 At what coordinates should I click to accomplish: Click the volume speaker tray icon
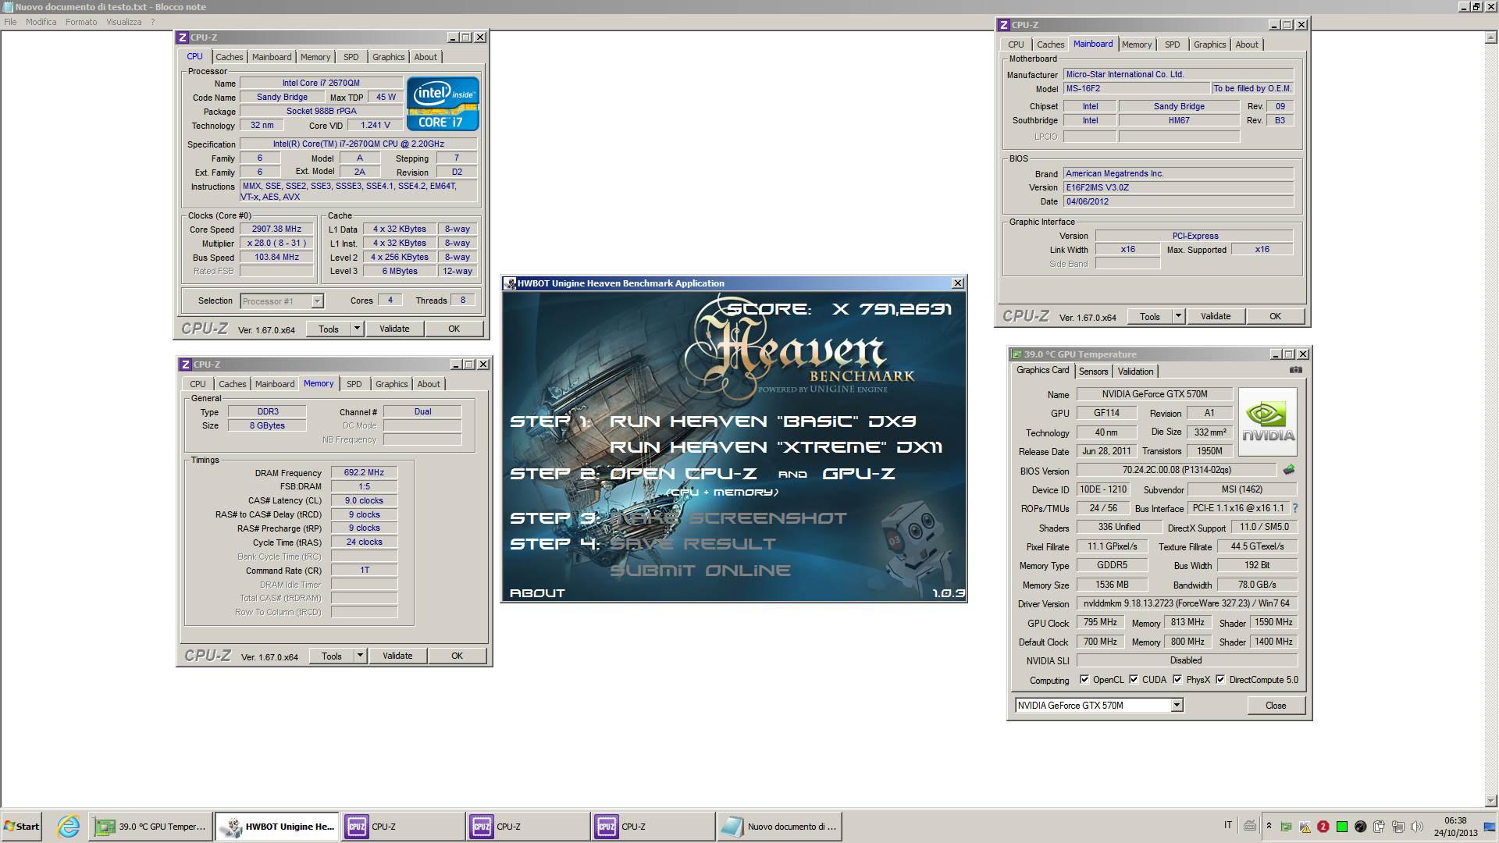coord(1416,827)
